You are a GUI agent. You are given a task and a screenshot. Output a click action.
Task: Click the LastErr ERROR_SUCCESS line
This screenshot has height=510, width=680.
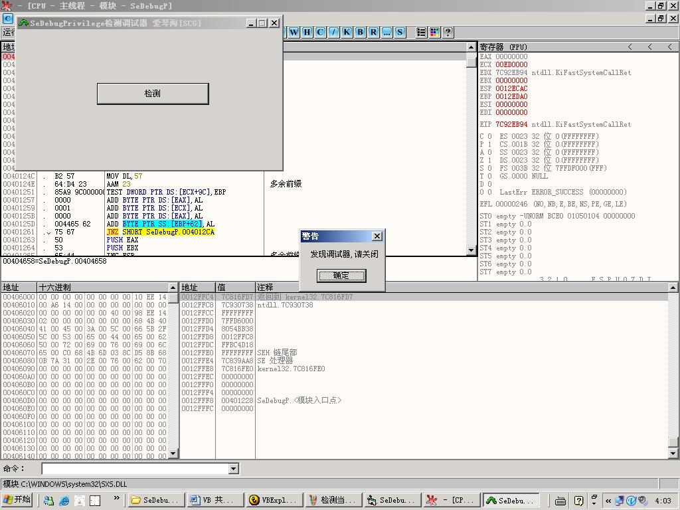pyautogui.click(x=562, y=192)
